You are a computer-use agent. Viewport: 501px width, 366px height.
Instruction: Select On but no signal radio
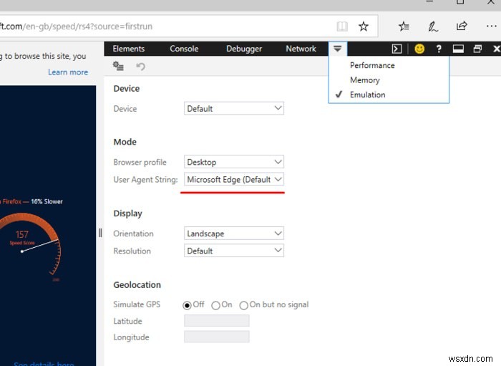point(244,305)
